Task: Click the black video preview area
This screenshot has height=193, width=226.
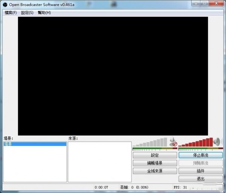Action: 113,75
